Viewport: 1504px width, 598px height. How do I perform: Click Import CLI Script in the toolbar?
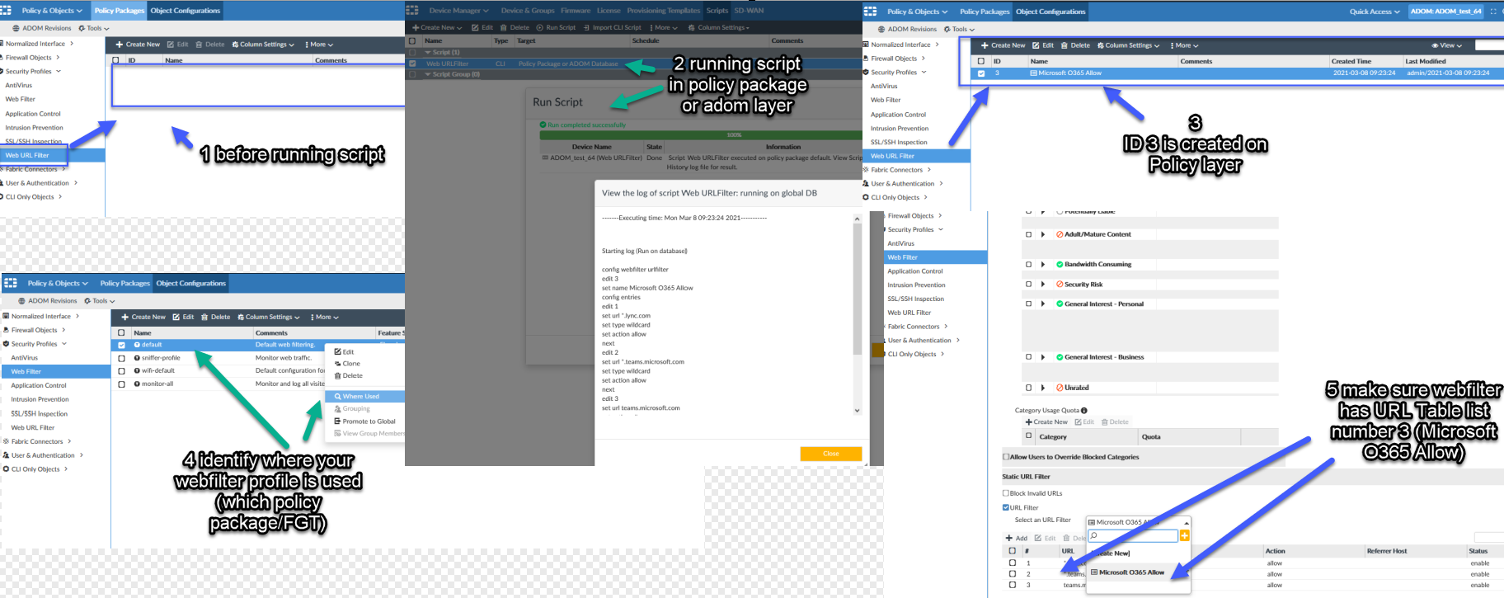click(x=612, y=27)
